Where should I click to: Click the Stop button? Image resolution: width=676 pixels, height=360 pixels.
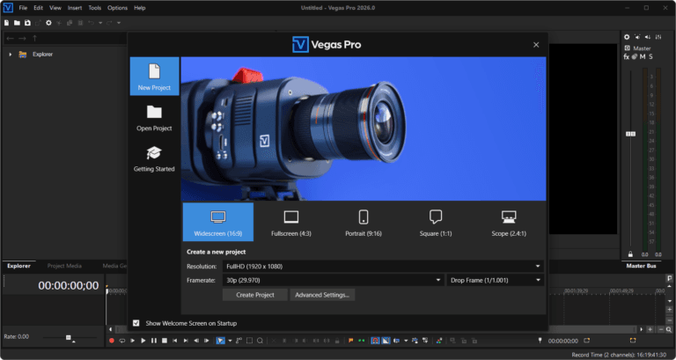click(x=165, y=341)
